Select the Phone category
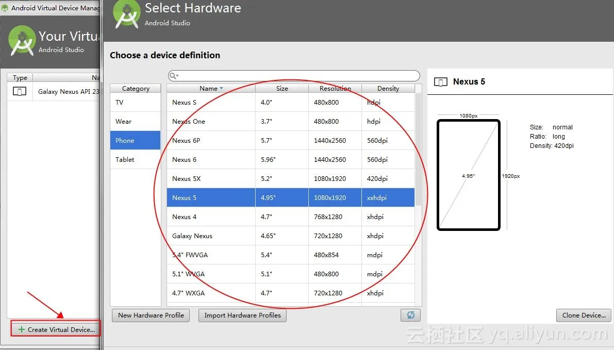Viewport: 614px width, 350px height. [x=136, y=140]
